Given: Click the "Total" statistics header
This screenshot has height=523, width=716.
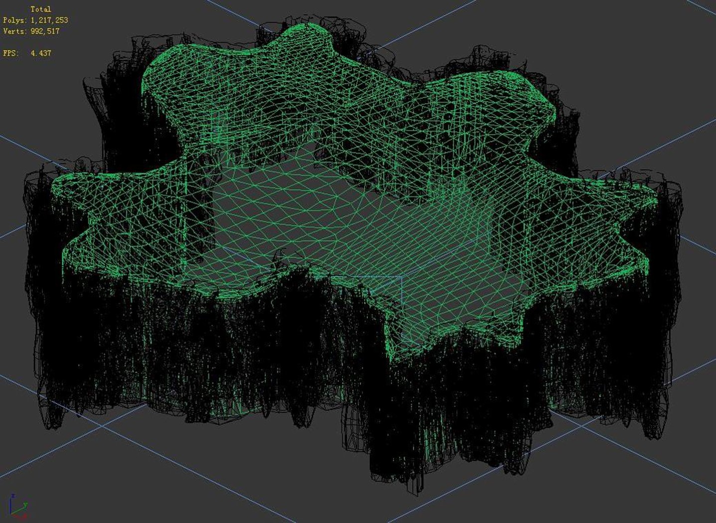Looking at the screenshot, I should click(40, 9).
